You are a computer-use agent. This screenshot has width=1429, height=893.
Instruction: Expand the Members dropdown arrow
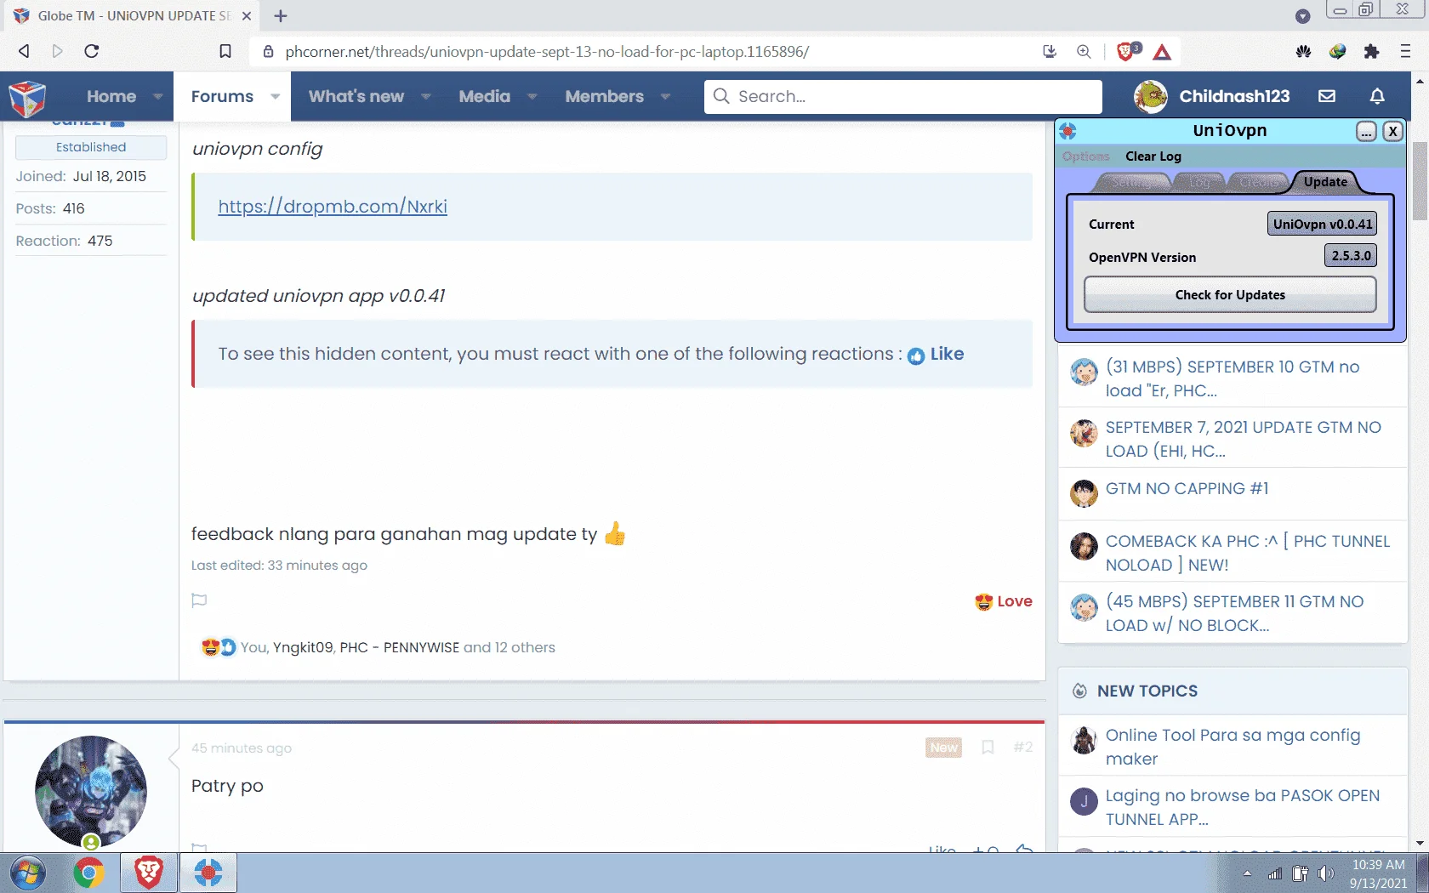point(665,96)
